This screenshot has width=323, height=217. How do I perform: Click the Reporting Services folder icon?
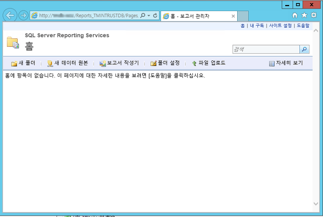click(x=13, y=42)
